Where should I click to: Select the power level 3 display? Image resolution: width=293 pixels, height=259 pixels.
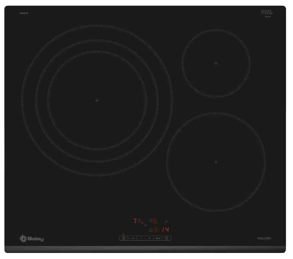[155, 230]
